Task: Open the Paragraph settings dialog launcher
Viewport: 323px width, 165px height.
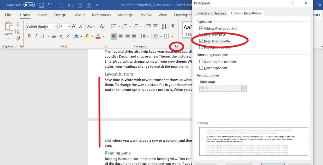Action: [x=177, y=46]
